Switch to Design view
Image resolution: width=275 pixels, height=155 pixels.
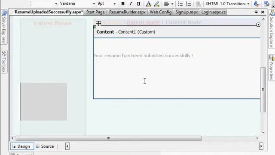tap(22, 146)
